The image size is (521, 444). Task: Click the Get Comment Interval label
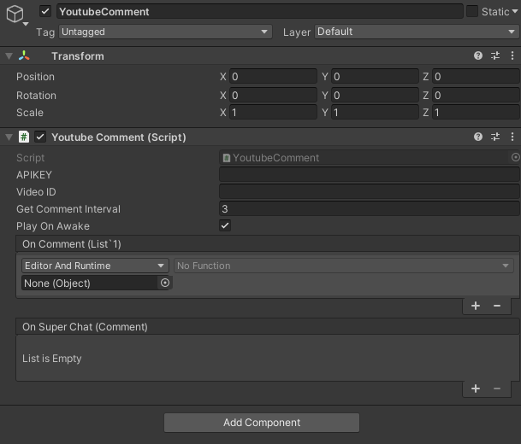tap(68, 209)
